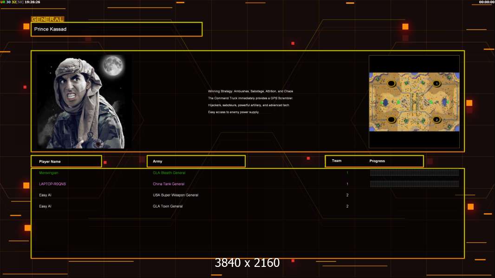The height and width of the screenshot is (278, 495).
Task: Click start position 1 on the map preview
Action: [x=436, y=83]
